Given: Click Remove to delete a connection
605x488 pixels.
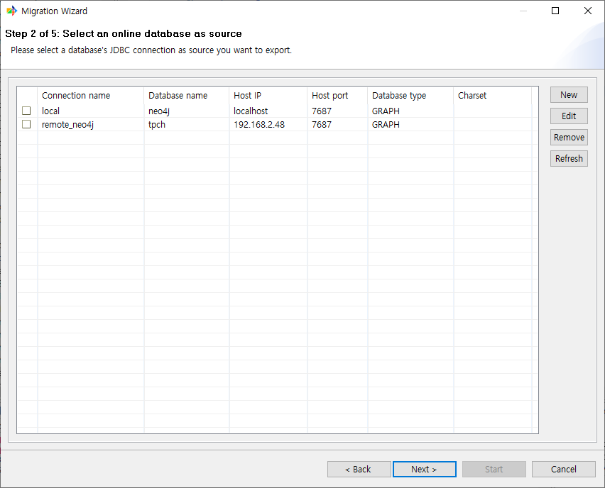Looking at the screenshot, I should pyautogui.click(x=569, y=138).
